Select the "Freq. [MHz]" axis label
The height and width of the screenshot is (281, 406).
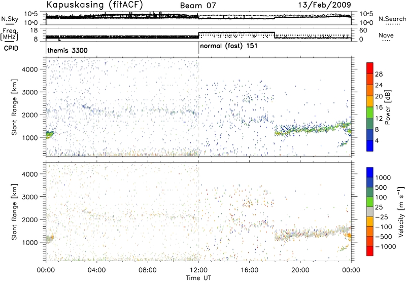[x=9, y=34]
